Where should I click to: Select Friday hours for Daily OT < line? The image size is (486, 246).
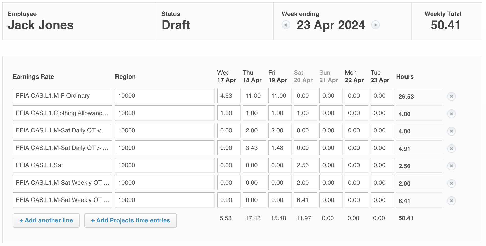[280, 130]
